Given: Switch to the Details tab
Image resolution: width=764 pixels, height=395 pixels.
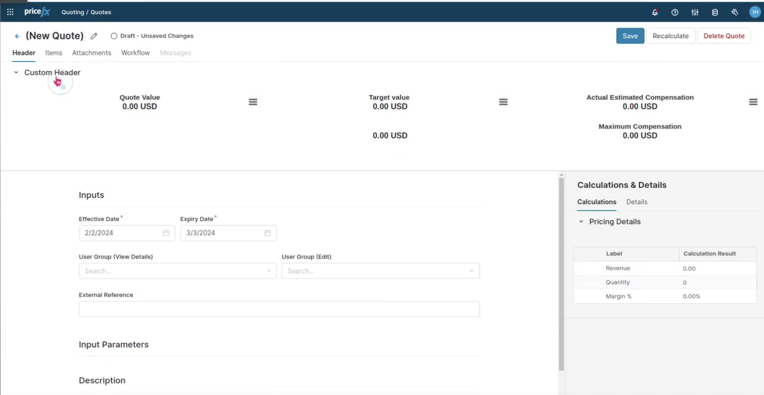Looking at the screenshot, I should pos(636,202).
